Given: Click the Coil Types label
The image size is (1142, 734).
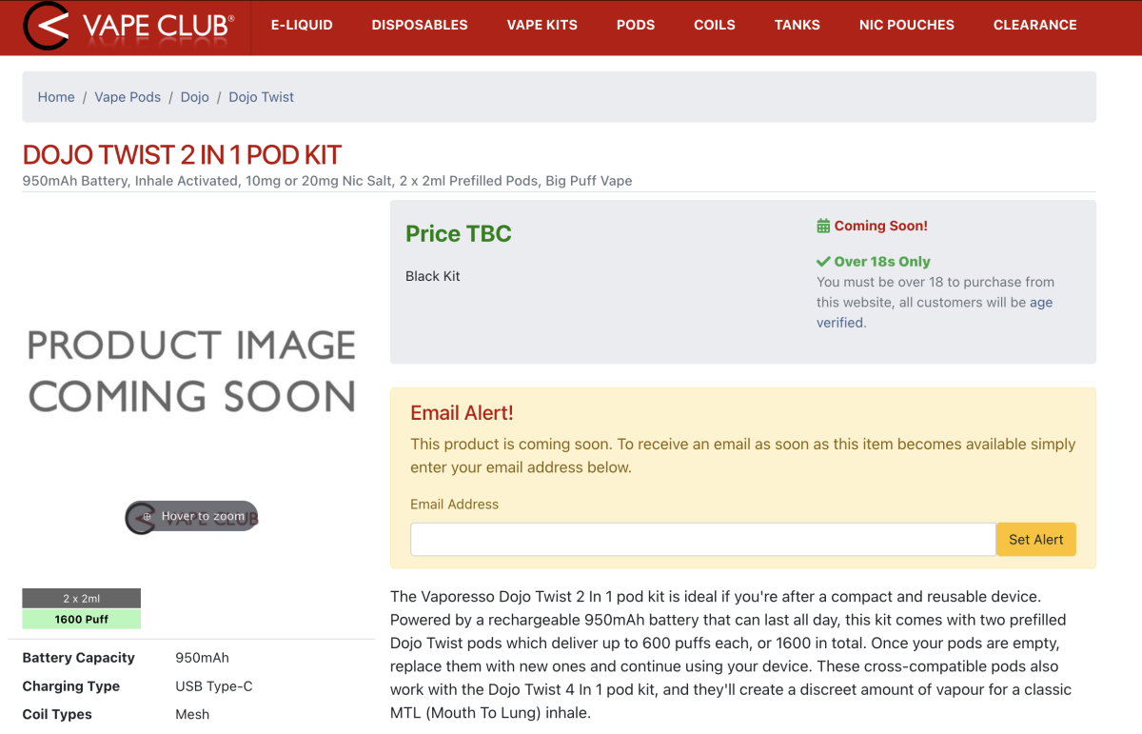Looking at the screenshot, I should [57, 714].
